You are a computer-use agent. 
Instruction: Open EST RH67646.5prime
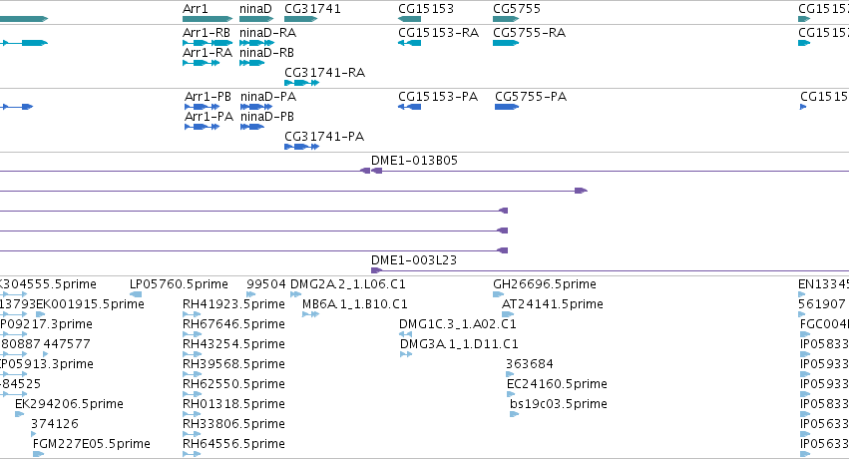click(233, 324)
